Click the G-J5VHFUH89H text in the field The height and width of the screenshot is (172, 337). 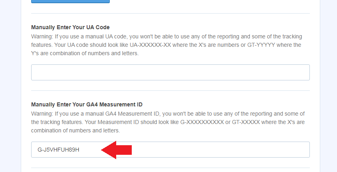[58, 150]
